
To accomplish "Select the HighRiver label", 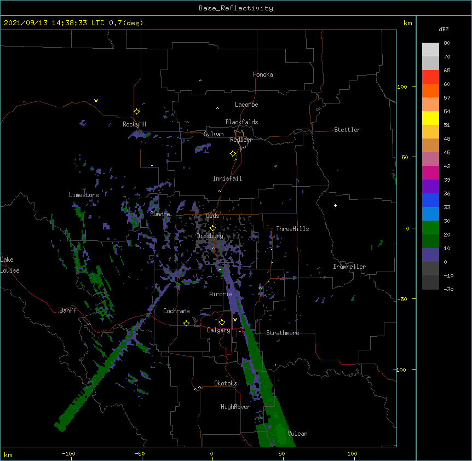I will tap(235, 407).
